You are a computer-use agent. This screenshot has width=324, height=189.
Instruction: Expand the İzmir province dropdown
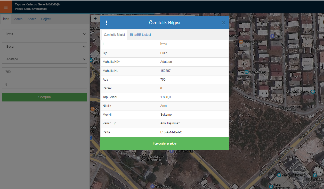(x=44, y=34)
